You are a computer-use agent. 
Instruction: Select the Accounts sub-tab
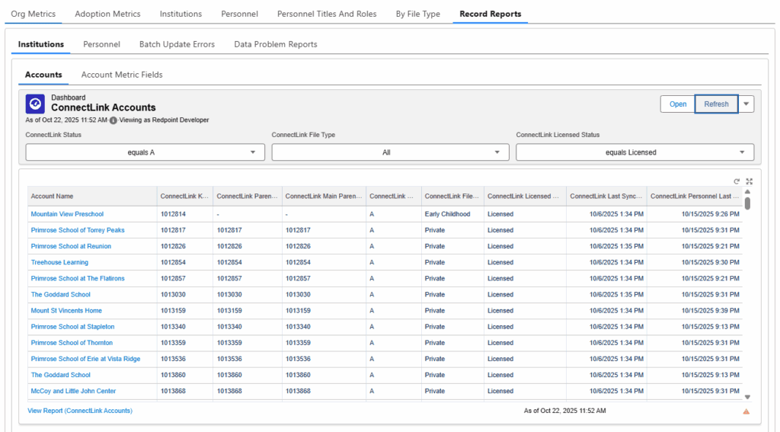coord(43,75)
